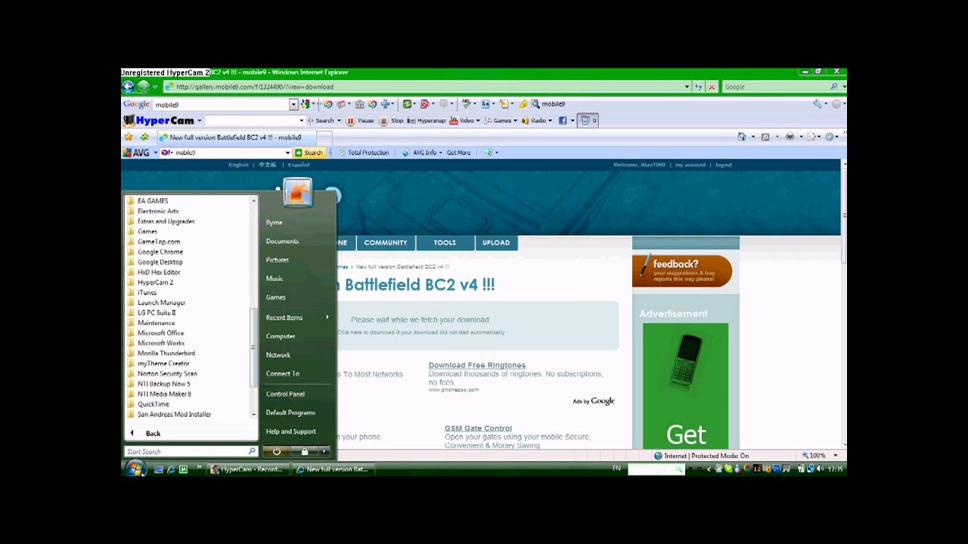The image size is (968, 544).
Task: Click the HyperCam toolbar Stop button
Action: [392, 121]
